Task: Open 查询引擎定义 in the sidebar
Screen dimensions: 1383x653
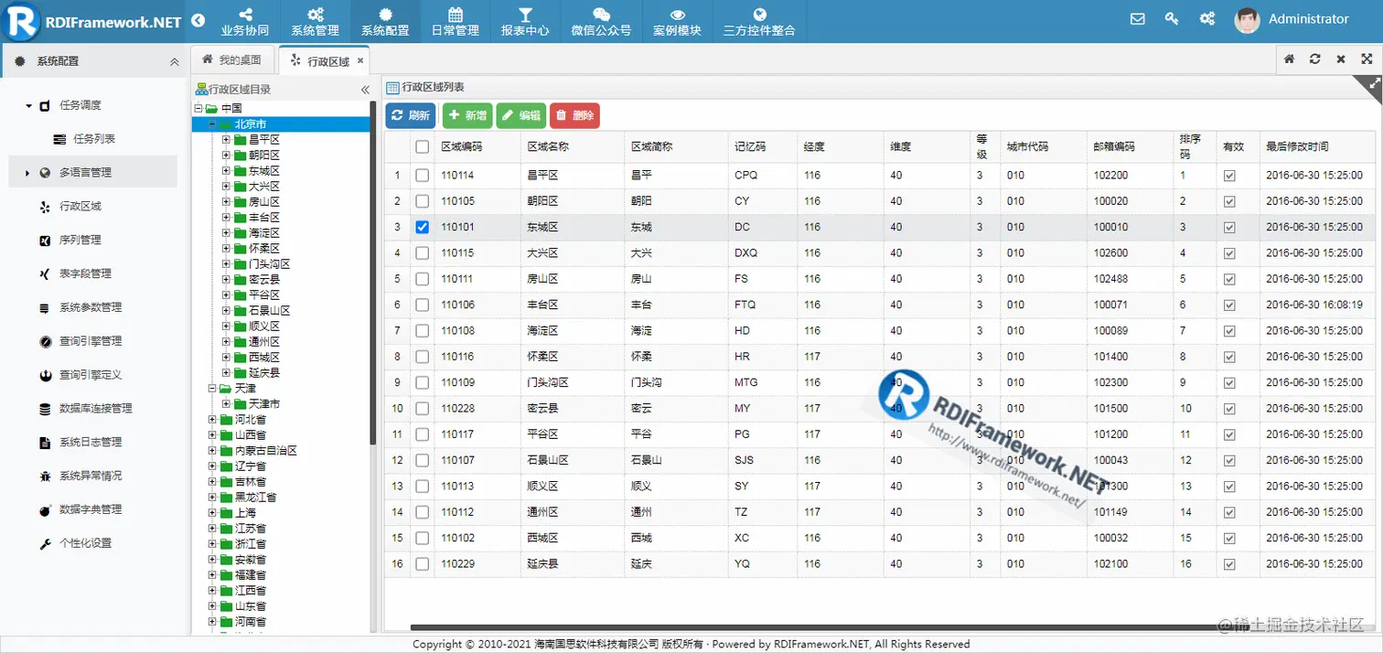Action: click(x=91, y=375)
